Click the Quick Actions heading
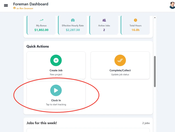This screenshot has width=175, height=132. (38, 46)
